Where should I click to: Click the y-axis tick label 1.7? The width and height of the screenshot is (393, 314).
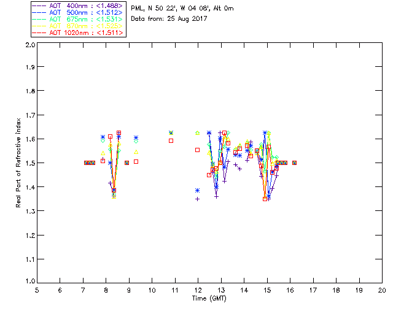(x=30, y=115)
